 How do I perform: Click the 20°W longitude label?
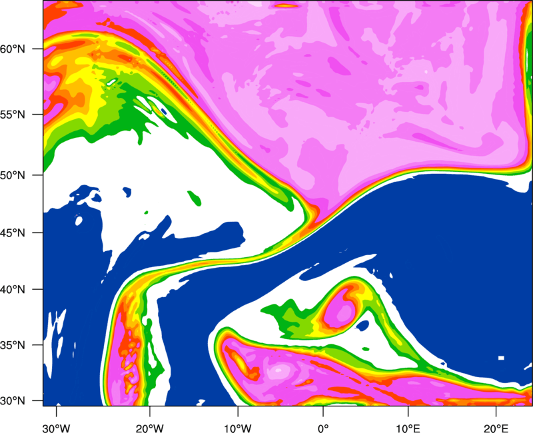point(149,428)
